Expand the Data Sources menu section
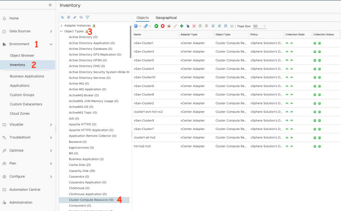Screen dimensions: 341x211 [51, 31]
